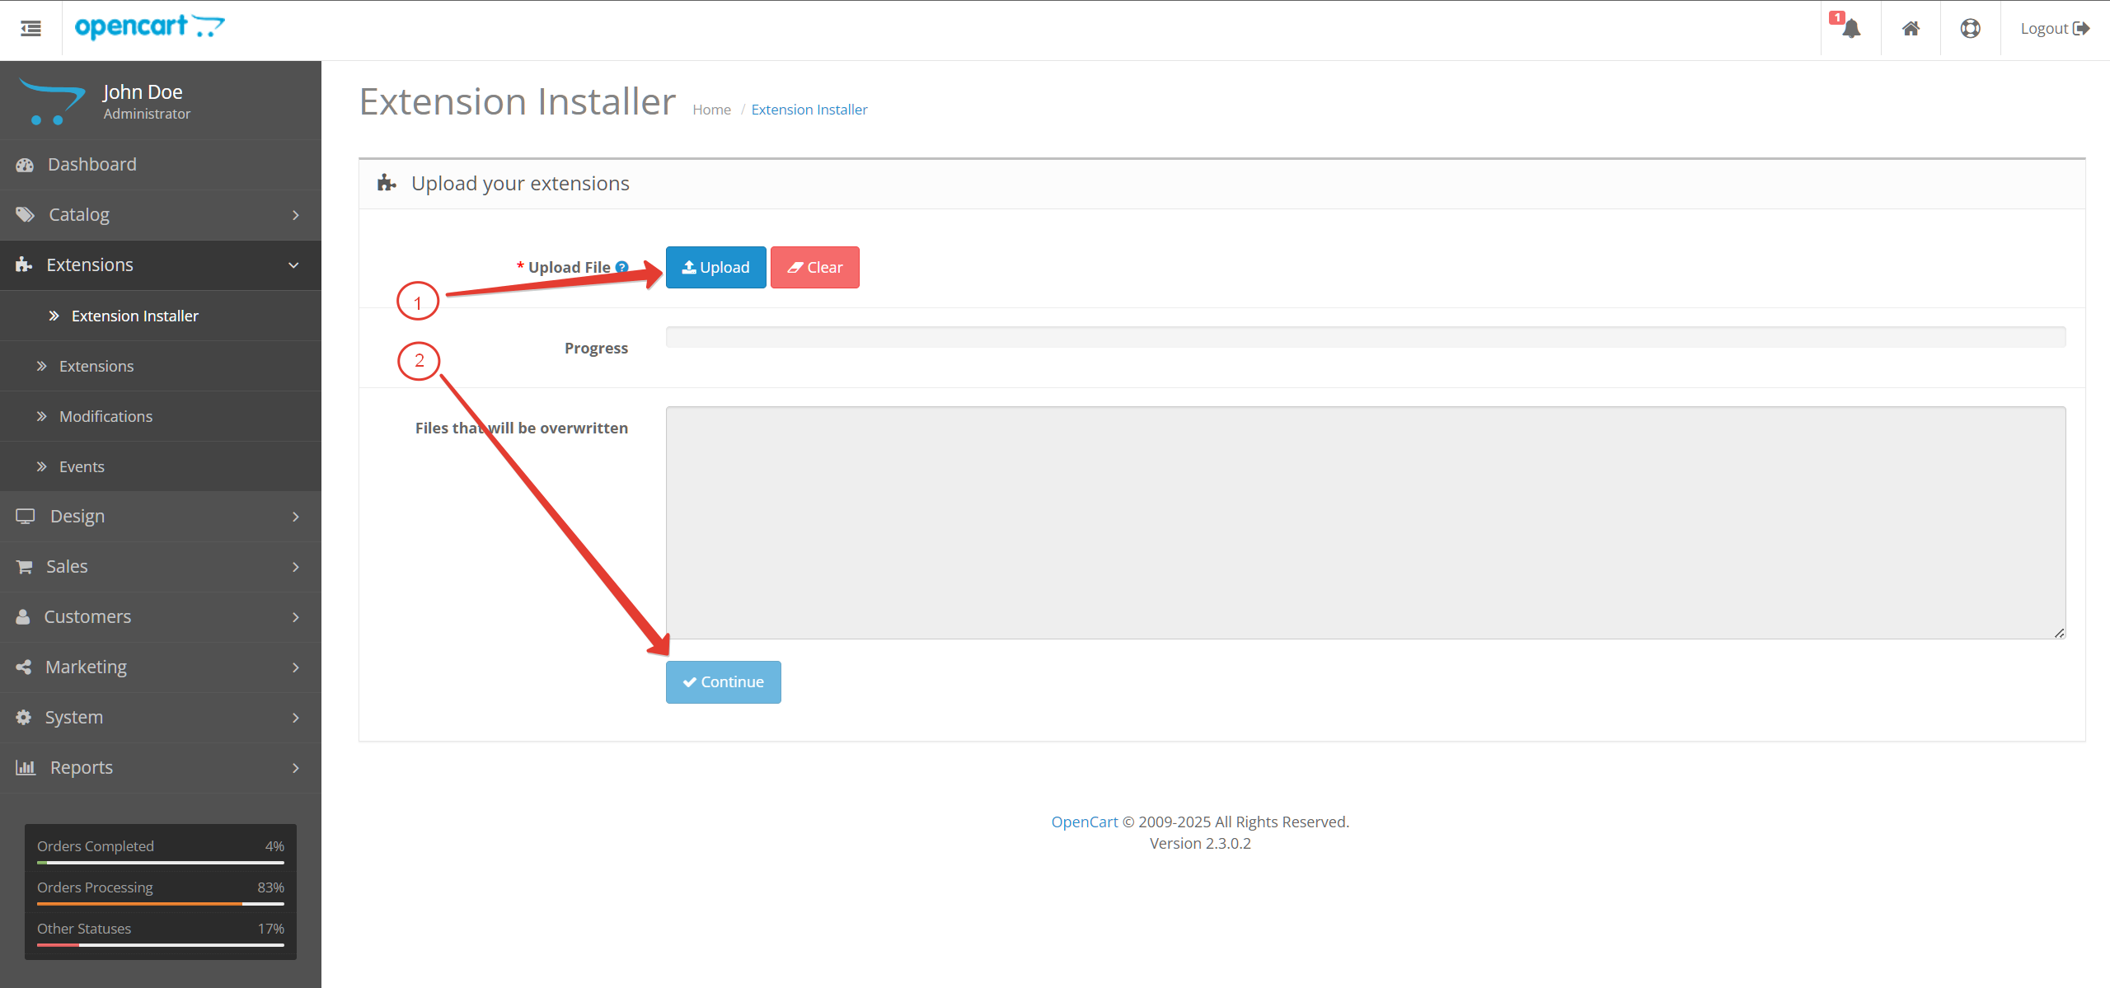This screenshot has width=2110, height=988.
Task: Open the Home breadcrumb link
Action: 711,109
